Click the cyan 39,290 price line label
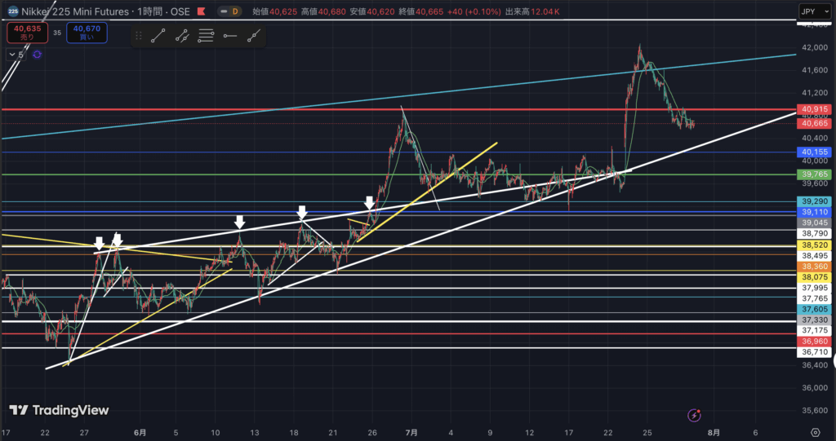The width and height of the screenshot is (836, 441). [x=814, y=201]
